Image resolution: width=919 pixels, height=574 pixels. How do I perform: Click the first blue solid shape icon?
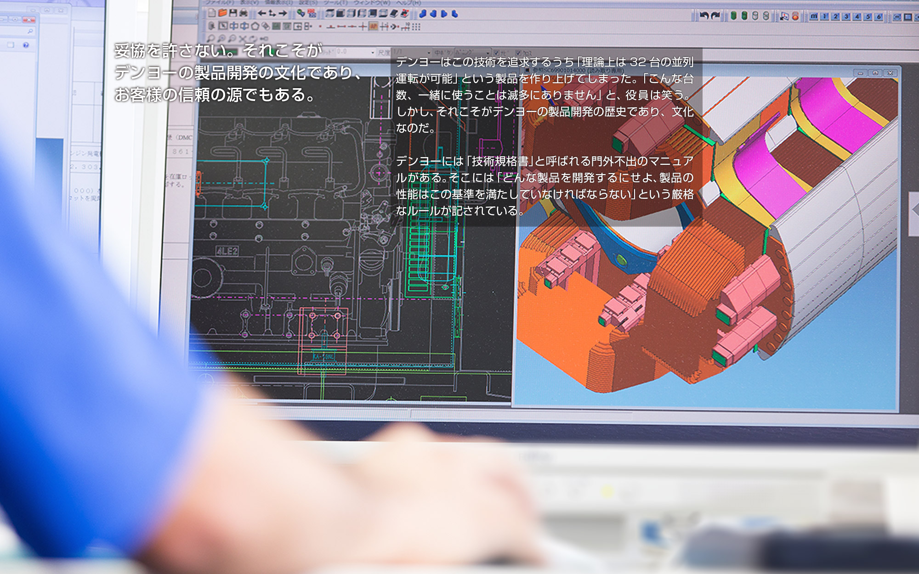pos(423,13)
